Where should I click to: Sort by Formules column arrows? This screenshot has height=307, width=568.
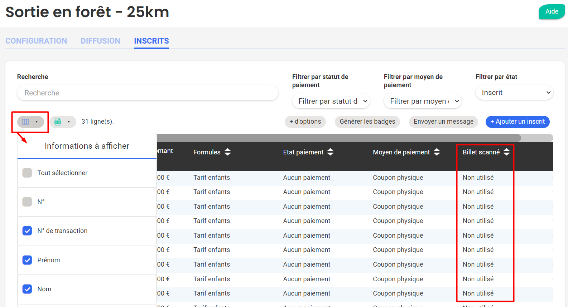coord(227,152)
